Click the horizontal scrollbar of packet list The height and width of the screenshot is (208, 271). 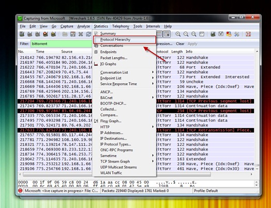pos(117,174)
